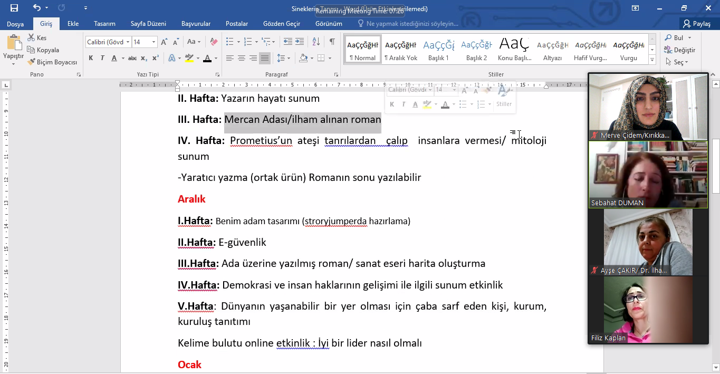Align text right
This screenshot has height=374, width=720.
(x=253, y=58)
